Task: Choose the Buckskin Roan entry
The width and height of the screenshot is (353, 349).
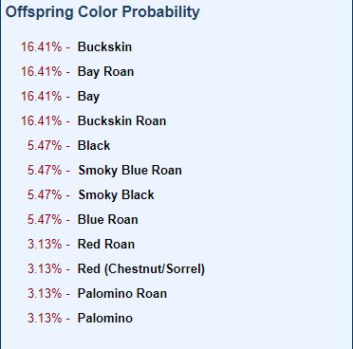Action: click(x=121, y=120)
